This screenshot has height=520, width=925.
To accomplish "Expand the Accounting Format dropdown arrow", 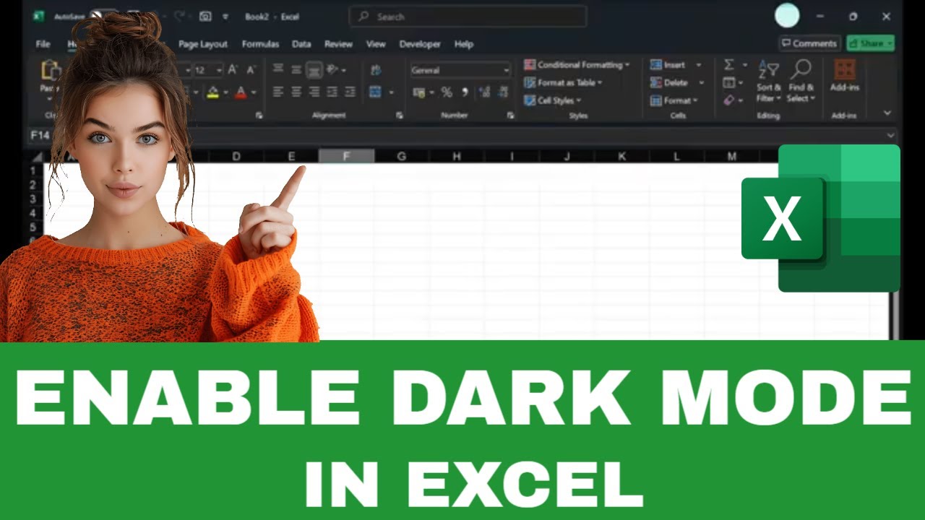I will pyautogui.click(x=431, y=92).
